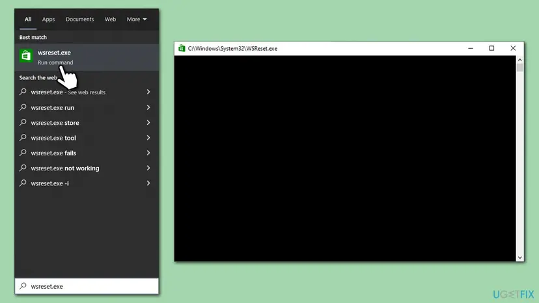Open the wsreset.exe Run command best match

point(87,57)
